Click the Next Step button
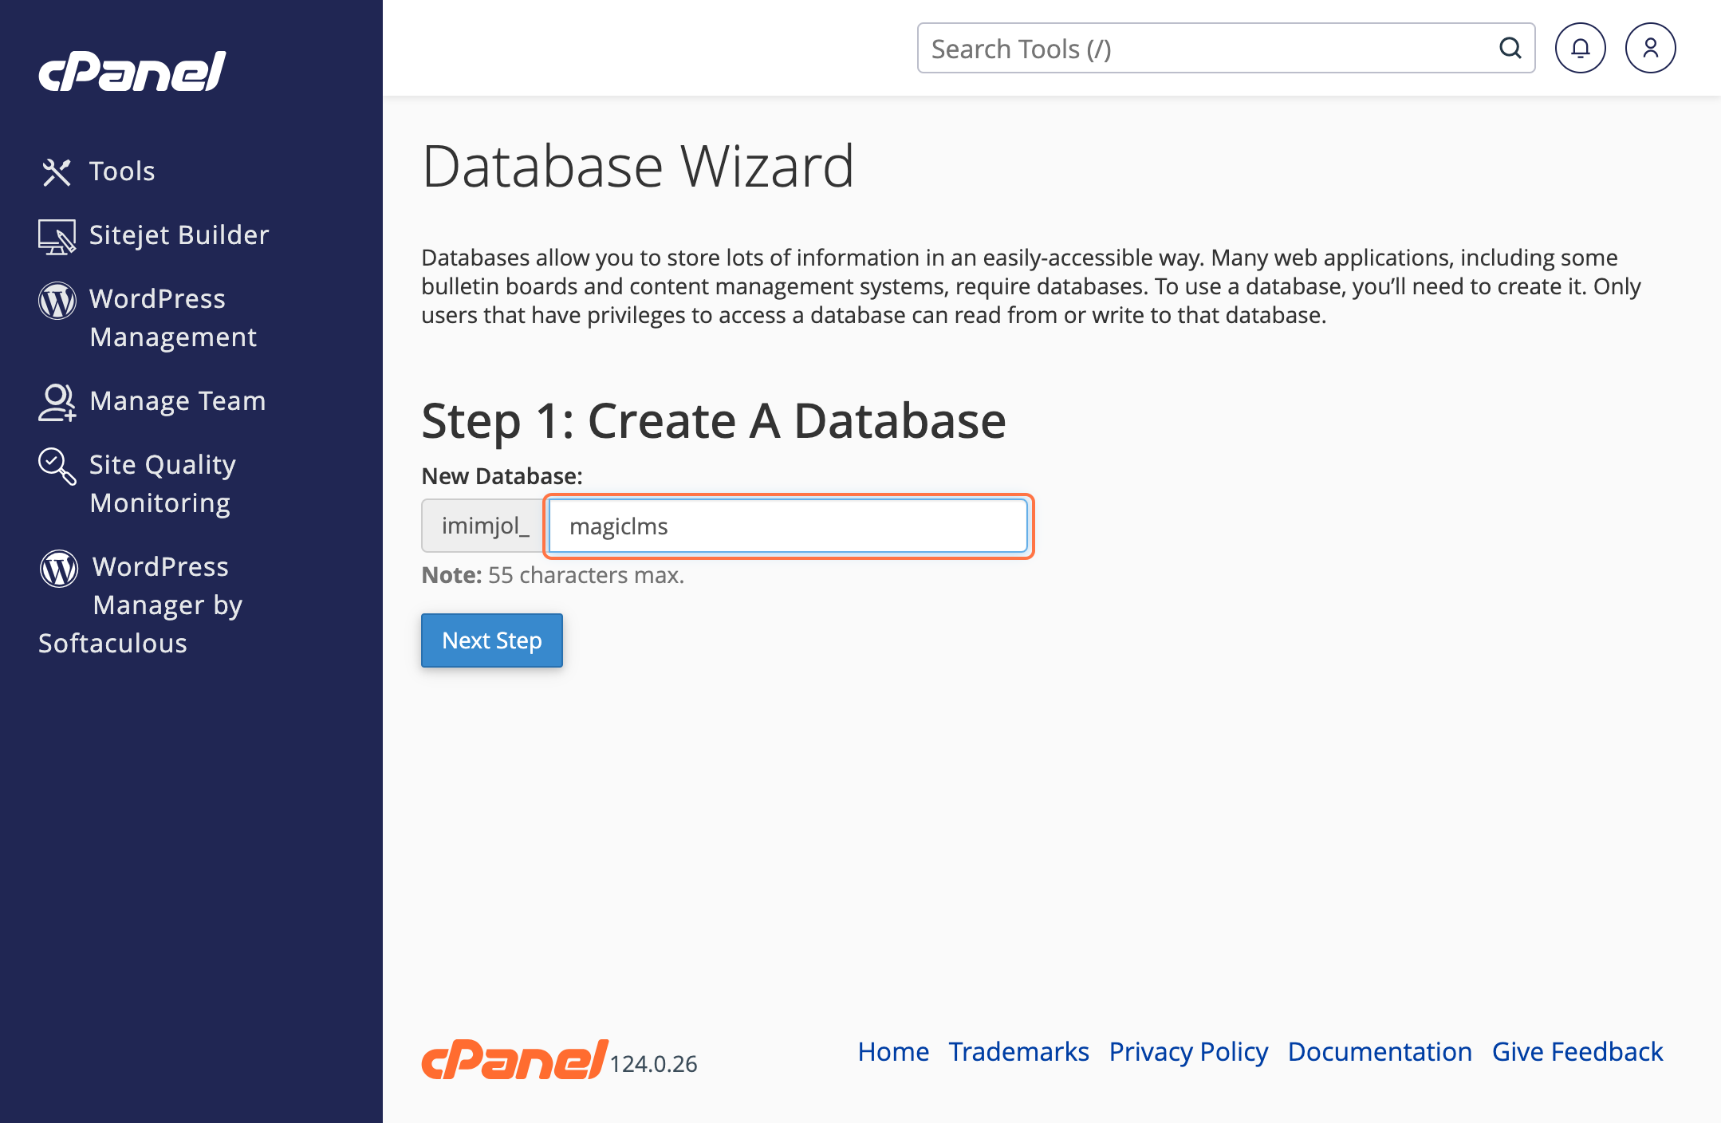Screen dimensions: 1721x1123 492,640
